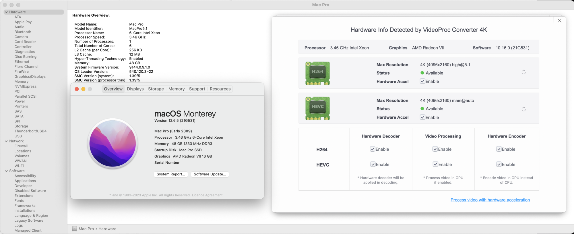Viewport: 574px width, 234px height.
Task: Select PCI in the sidebar
Action: pyautogui.click(x=18, y=92)
